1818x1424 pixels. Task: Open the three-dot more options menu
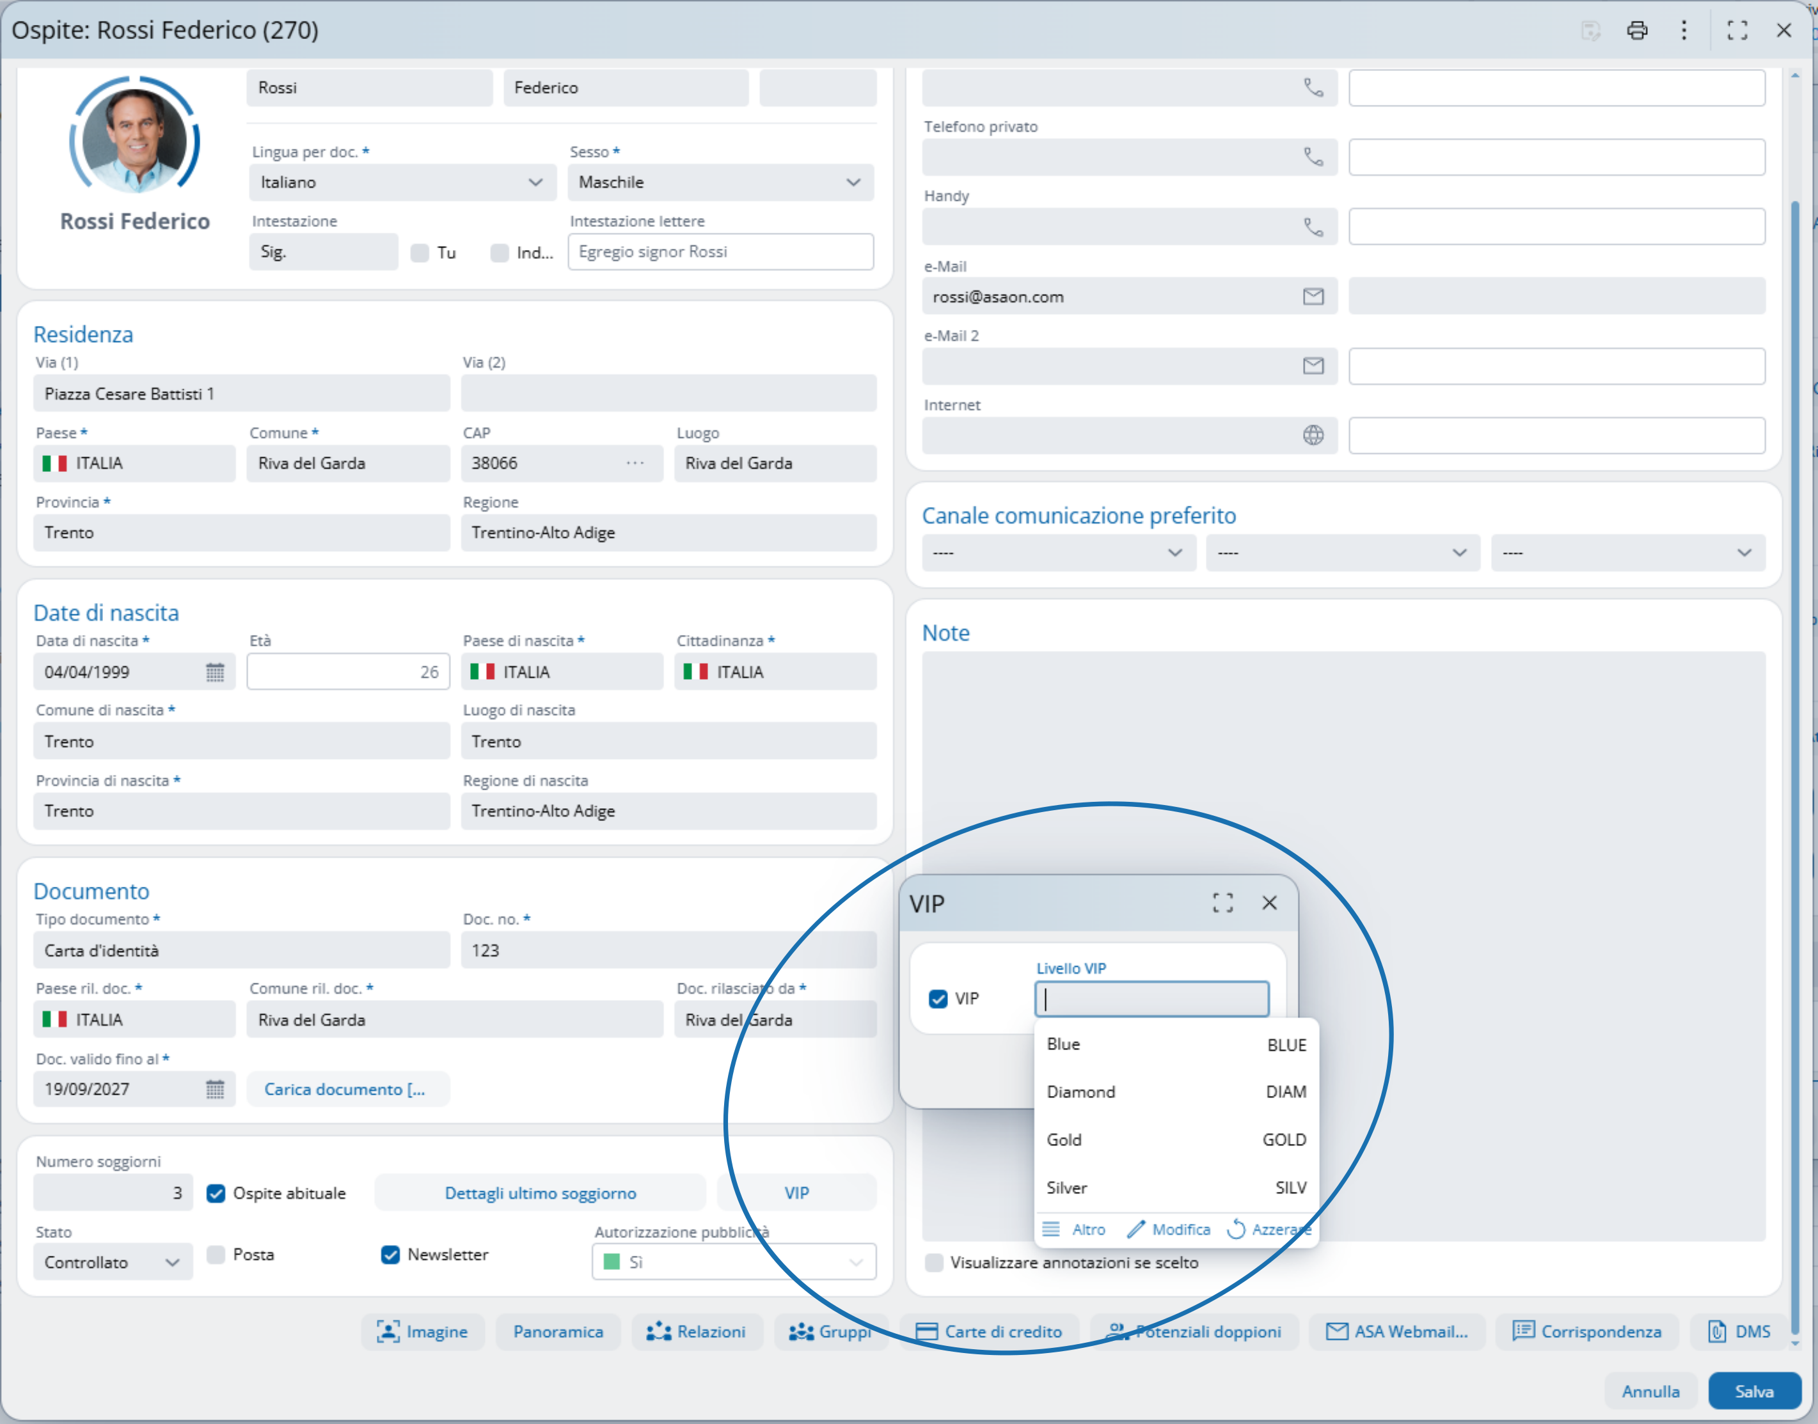[x=1684, y=31]
